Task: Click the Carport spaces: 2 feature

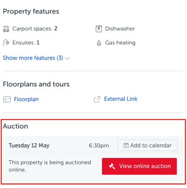Action: (x=35, y=29)
